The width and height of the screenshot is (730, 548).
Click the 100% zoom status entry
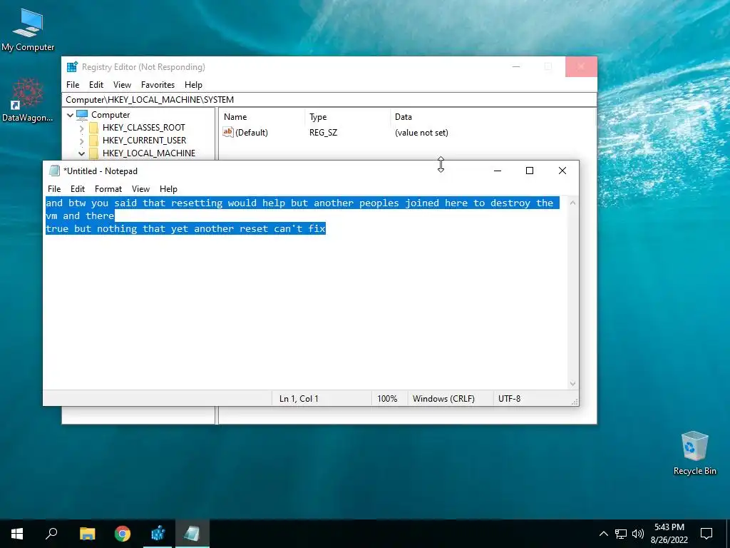pyautogui.click(x=387, y=399)
